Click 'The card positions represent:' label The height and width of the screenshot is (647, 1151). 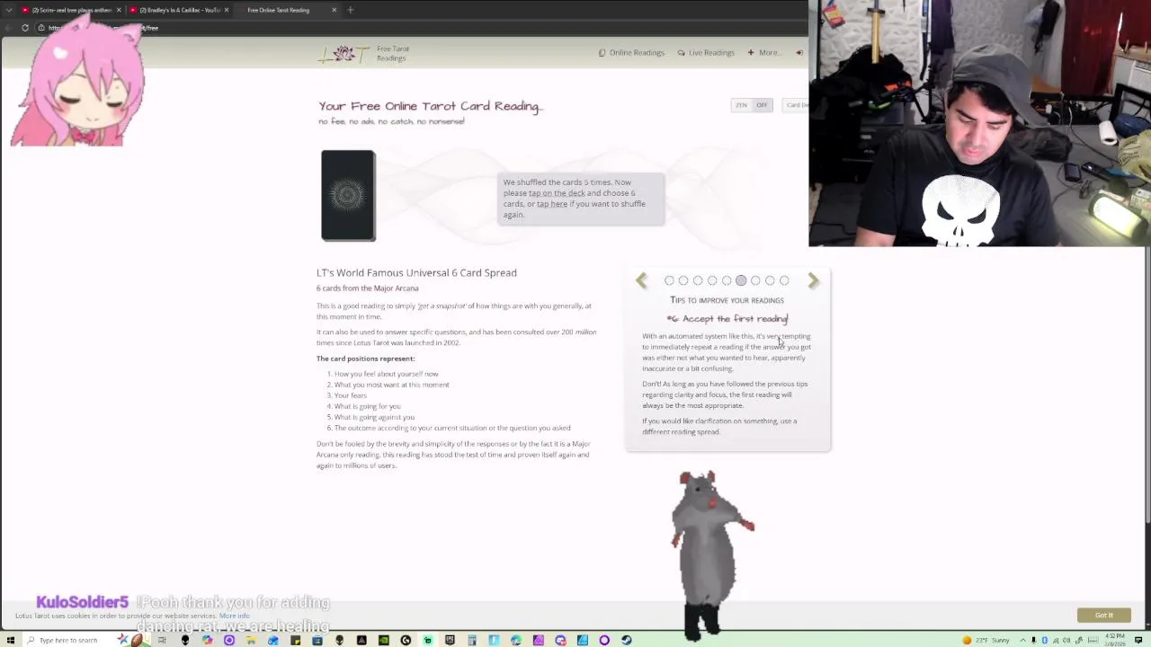pyautogui.click(x=365, y=359)
